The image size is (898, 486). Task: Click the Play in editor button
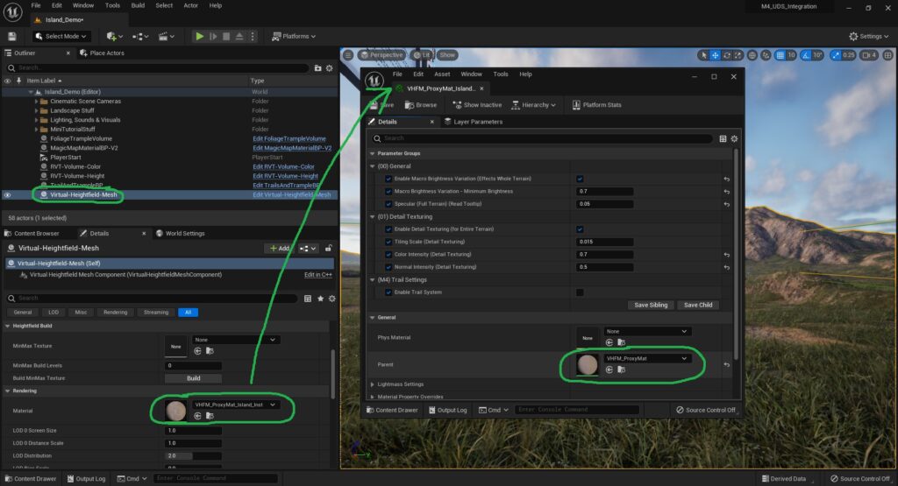point(199,36)
